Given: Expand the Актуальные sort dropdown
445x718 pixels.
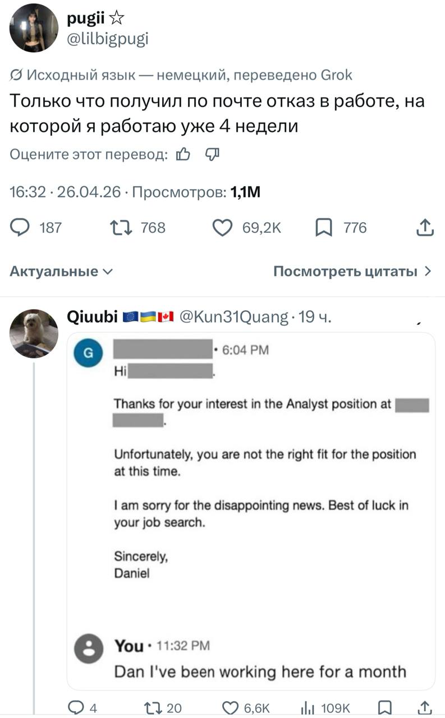Looking at the screenshot, I should coord(62,272).
